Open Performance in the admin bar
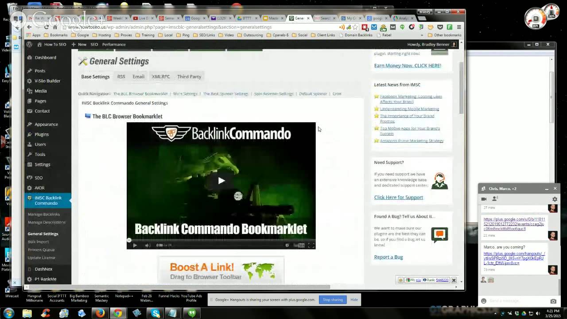This screenshot has width=567, height=319. (x=114, y=44)
